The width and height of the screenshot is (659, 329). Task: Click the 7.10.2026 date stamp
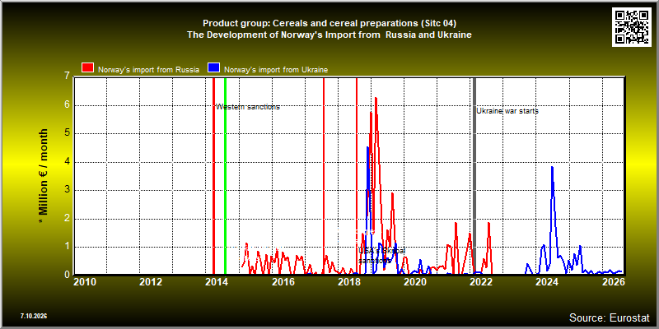pyautogui.click(x=34, y=316)
